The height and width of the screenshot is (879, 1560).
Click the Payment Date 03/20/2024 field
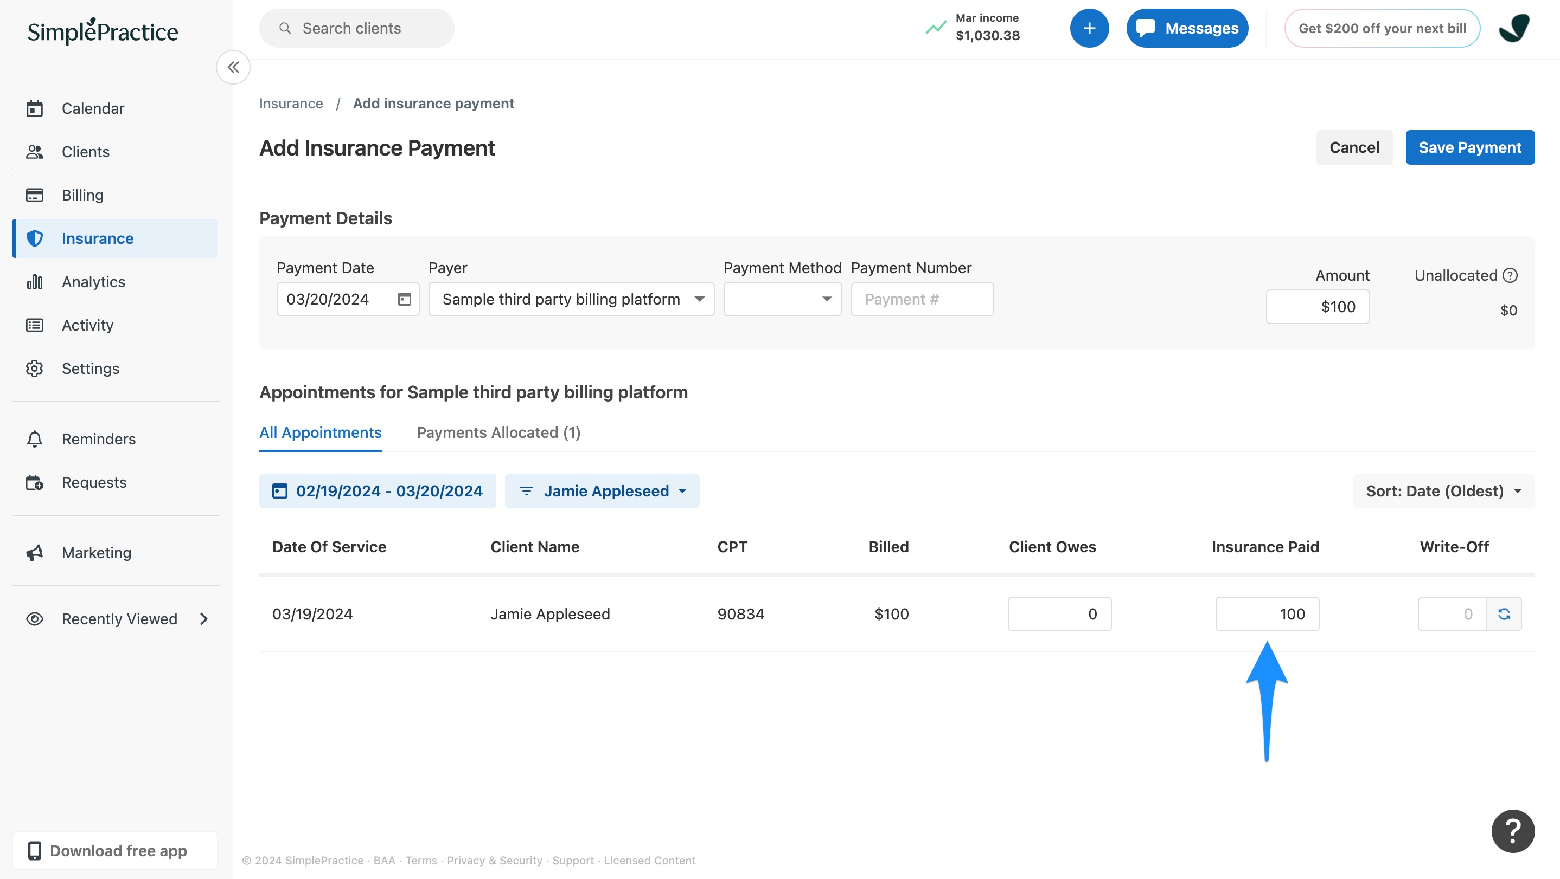point(348,299)
